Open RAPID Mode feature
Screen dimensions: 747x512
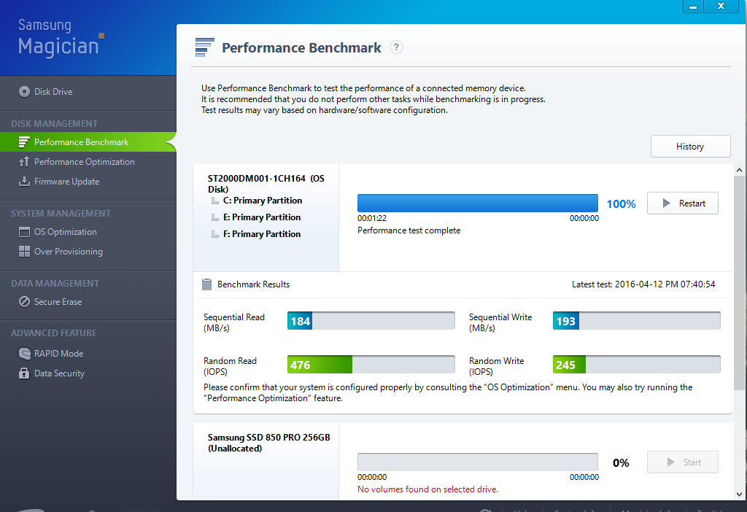point(58,354)
